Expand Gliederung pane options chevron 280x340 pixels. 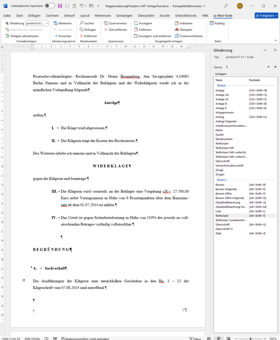pos(265,50)
